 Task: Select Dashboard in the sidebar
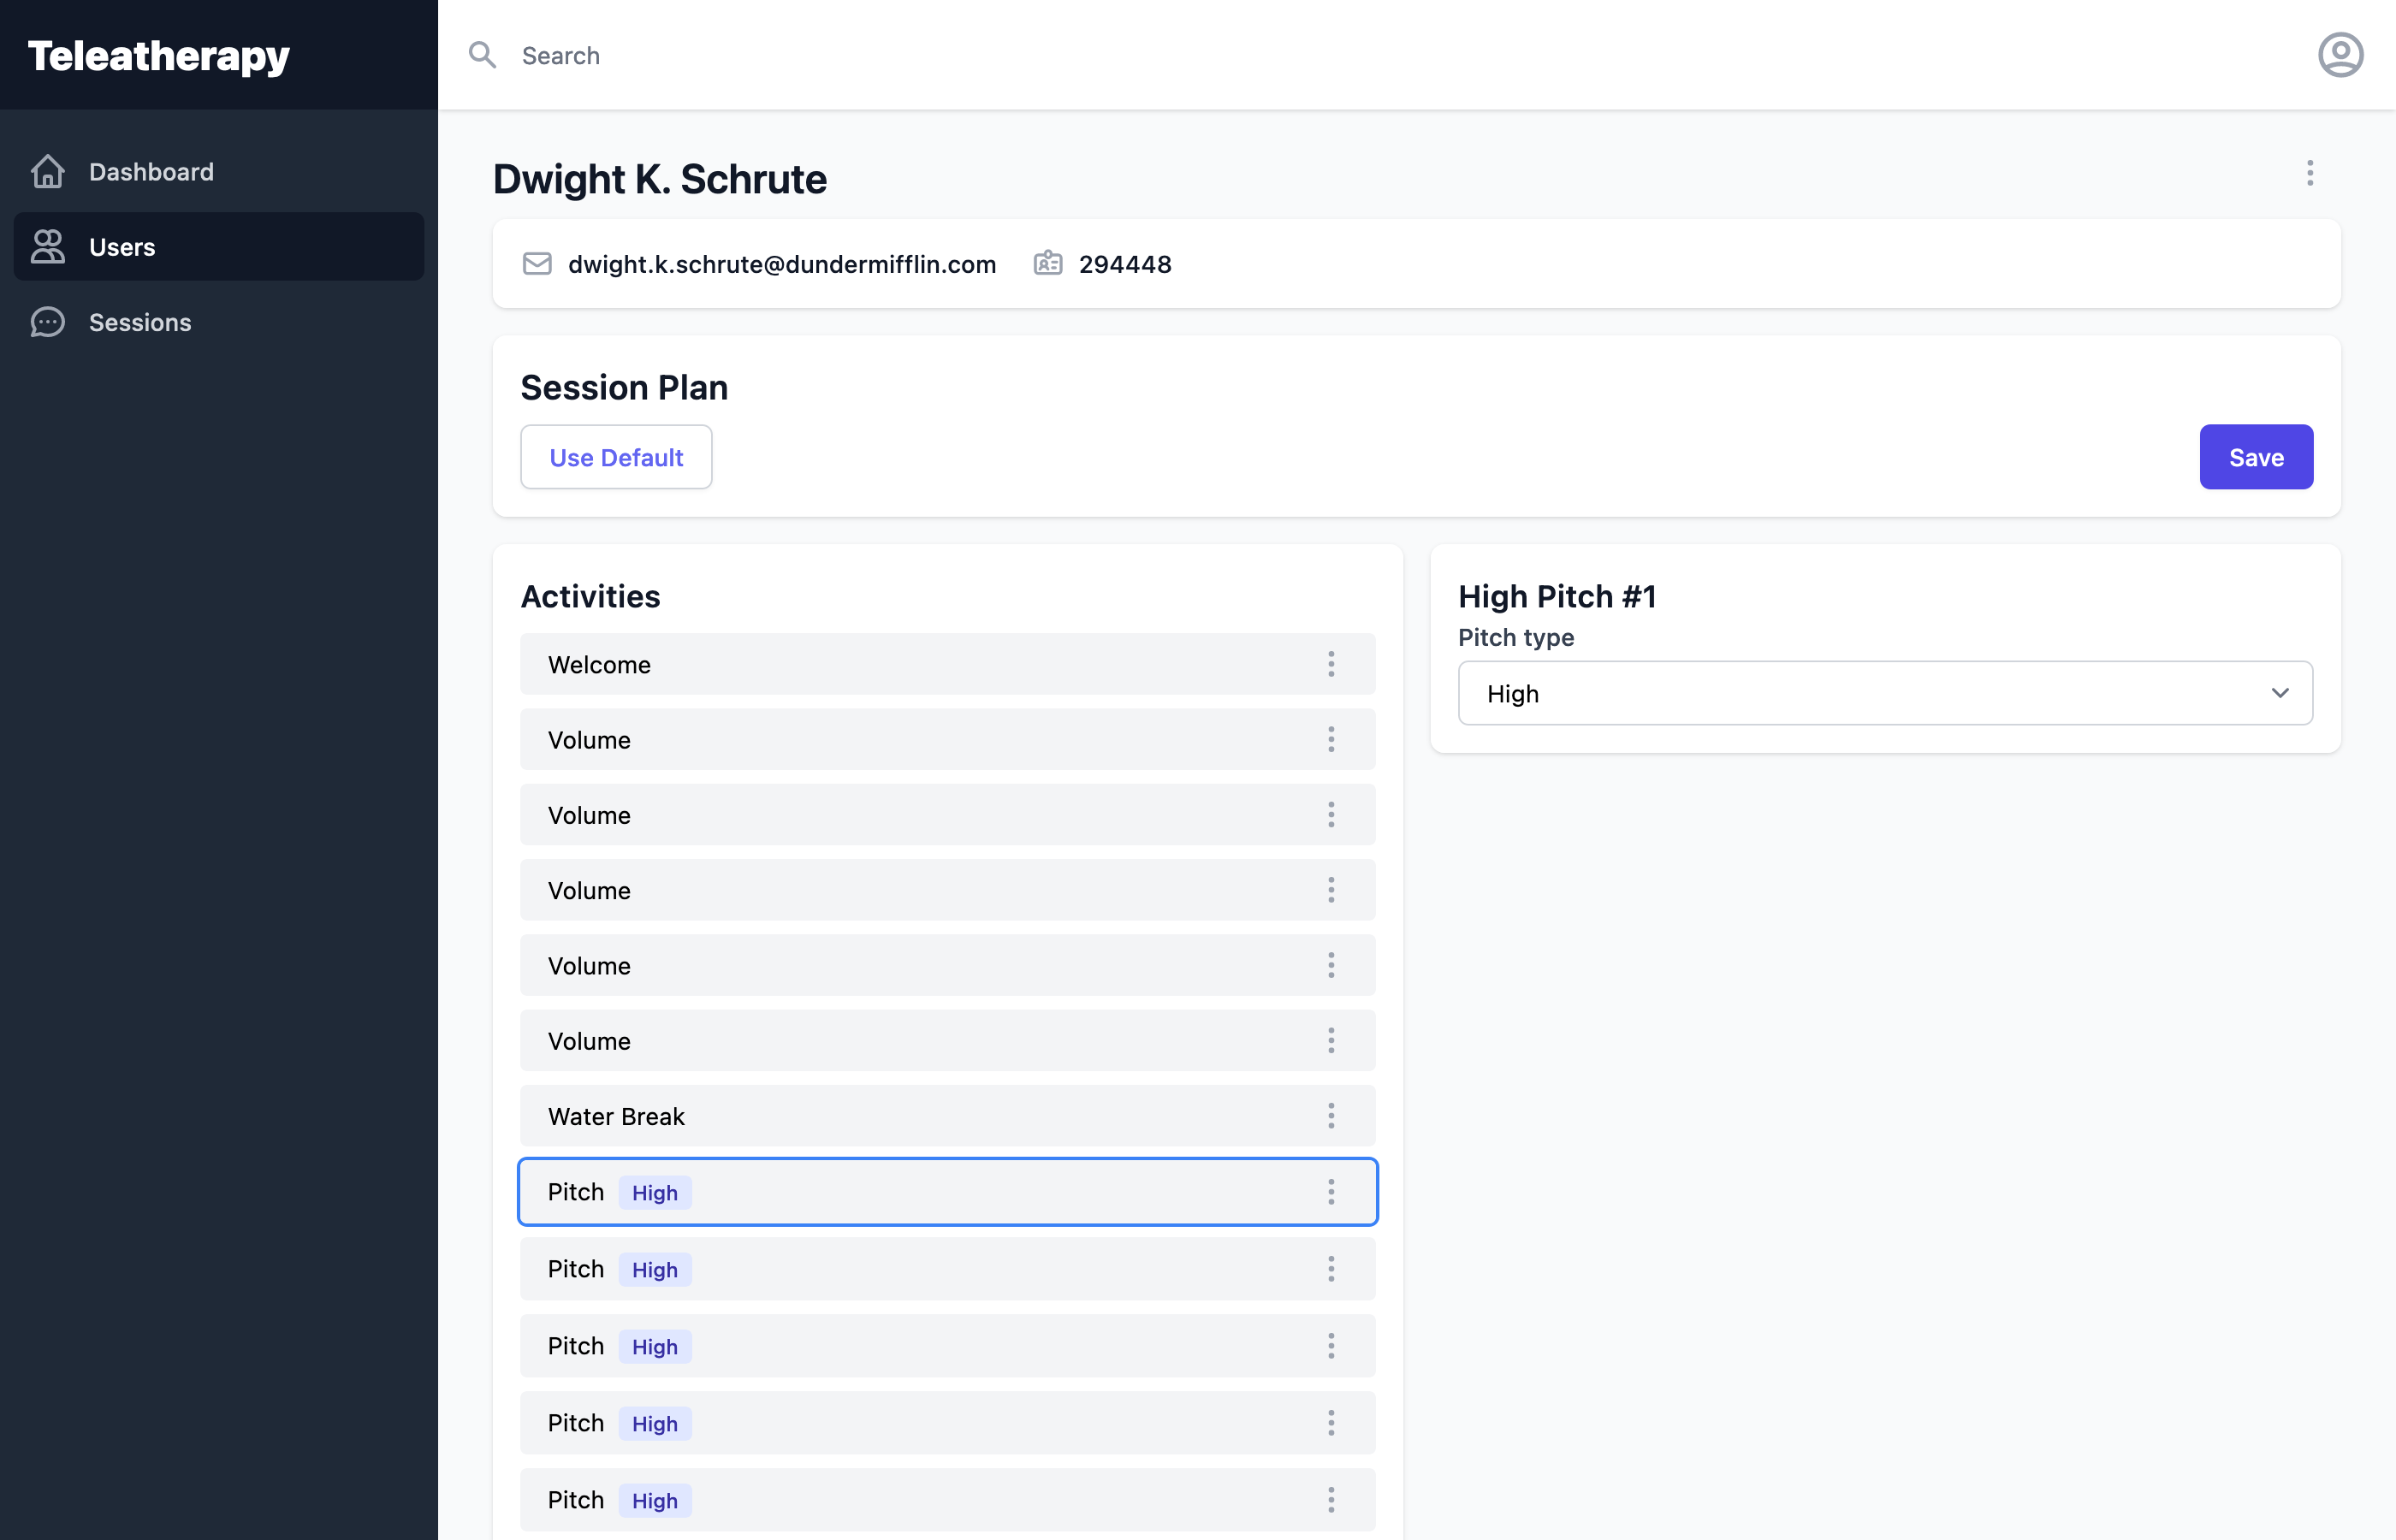point(151,171)
